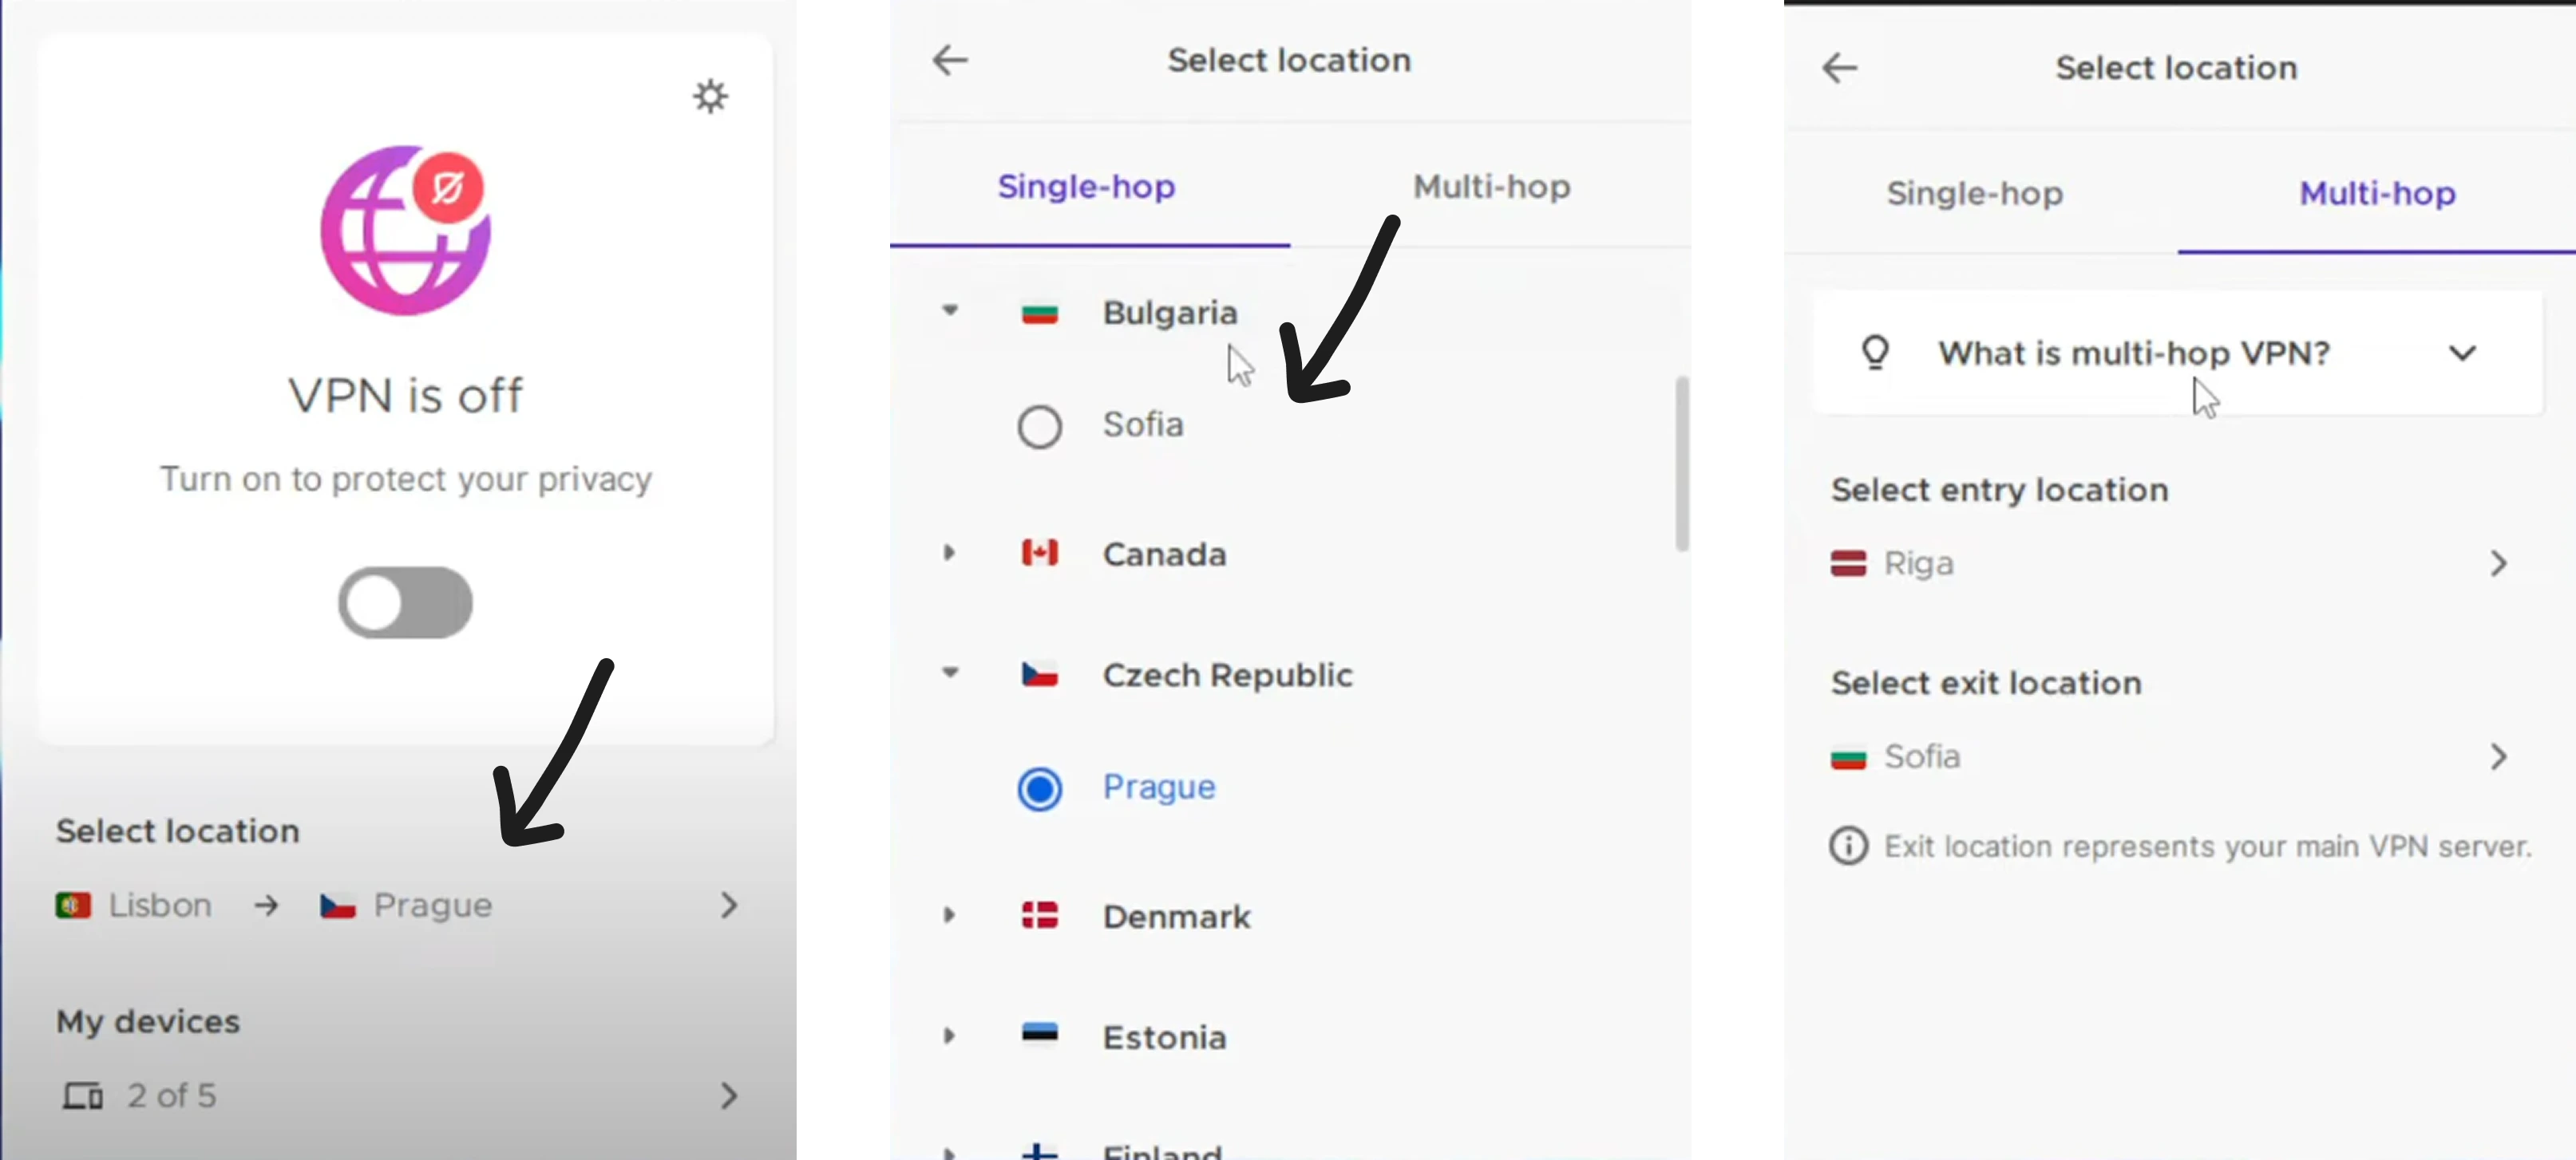
Task: Expand the Canada server list
Action: (949, 553)
